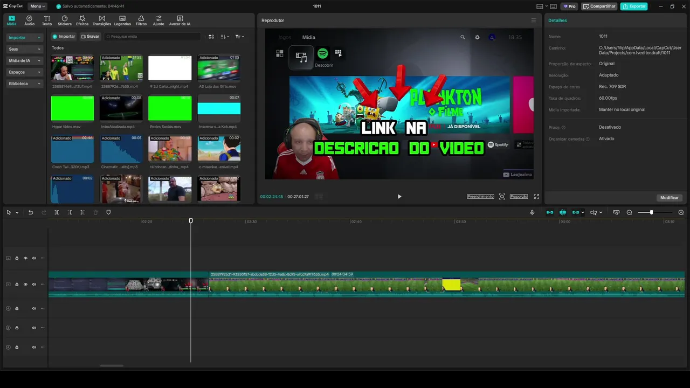Open the Texto tab
This screenshot has width=690, height=388.
click(47, 20)
